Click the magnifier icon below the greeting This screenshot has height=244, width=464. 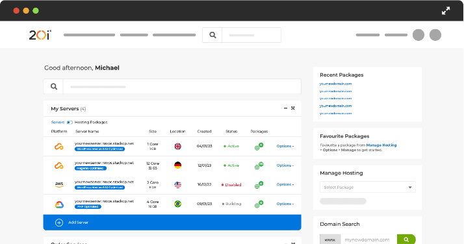(53, 86)
